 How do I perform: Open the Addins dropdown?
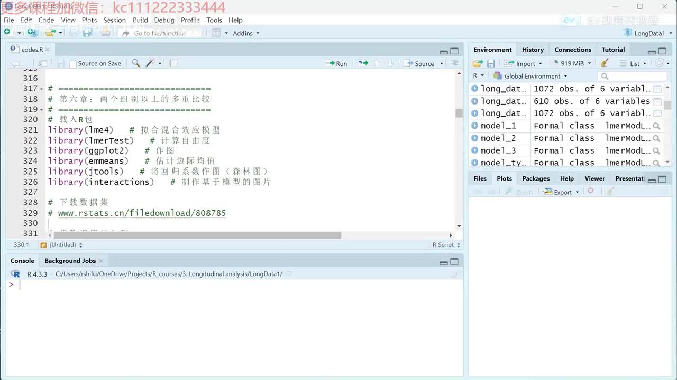pos(246,33)
